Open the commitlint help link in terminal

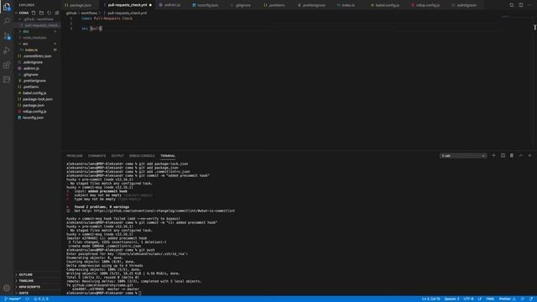pyautogui.click(x=164, y=211)
